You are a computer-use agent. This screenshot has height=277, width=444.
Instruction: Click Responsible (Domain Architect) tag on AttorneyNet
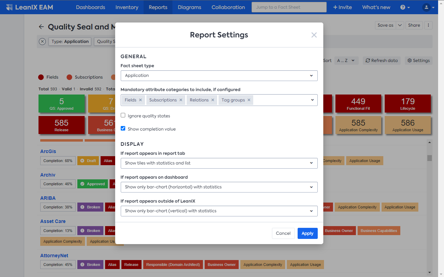tap(173, 265)
